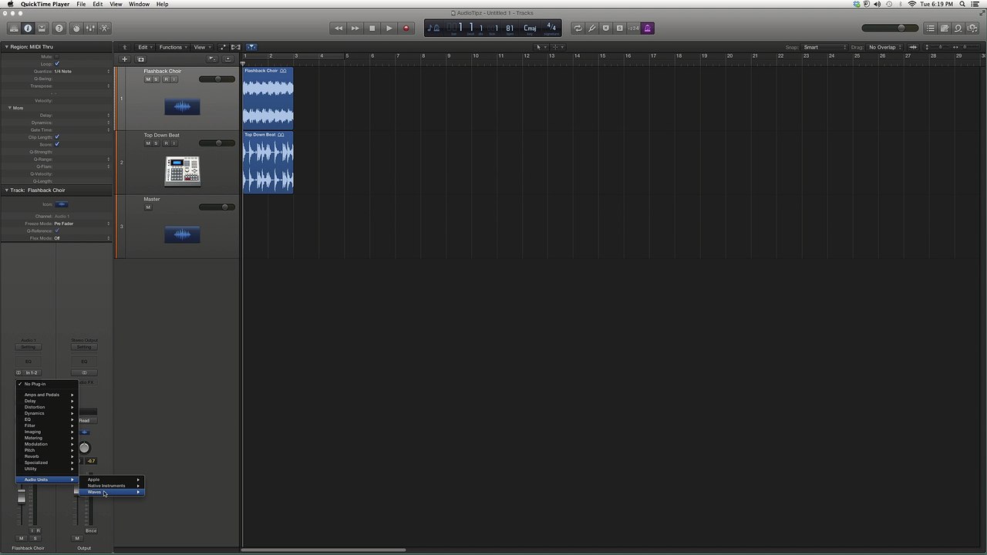Stop playback
Viewport: 987px width, 555px height.
pyautogui.click(x=372, y=29)
